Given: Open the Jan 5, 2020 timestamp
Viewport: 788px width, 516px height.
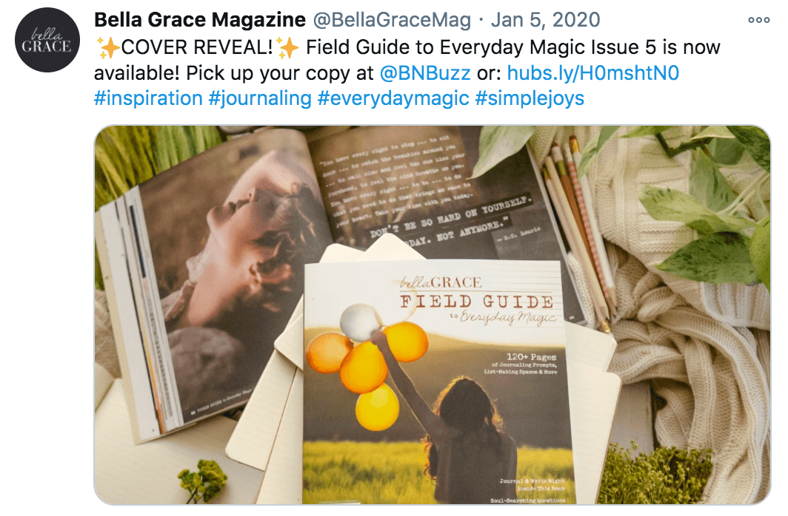Looking at the screenshot, I should (x=545, y=20).
